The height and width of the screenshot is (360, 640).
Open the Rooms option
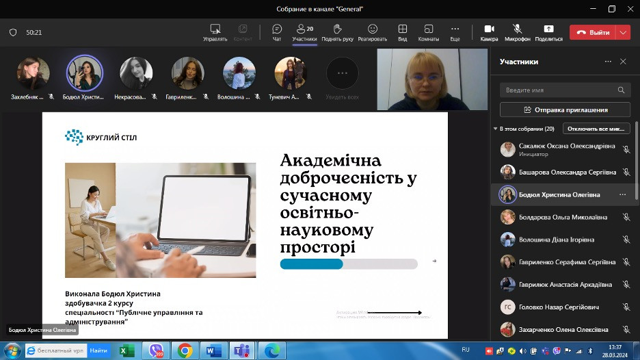click(429, 29)
